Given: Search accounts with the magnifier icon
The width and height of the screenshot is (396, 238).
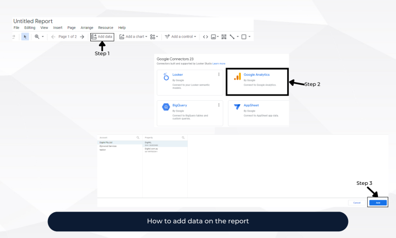Looking at the screenshot, I should coord(138,138).
